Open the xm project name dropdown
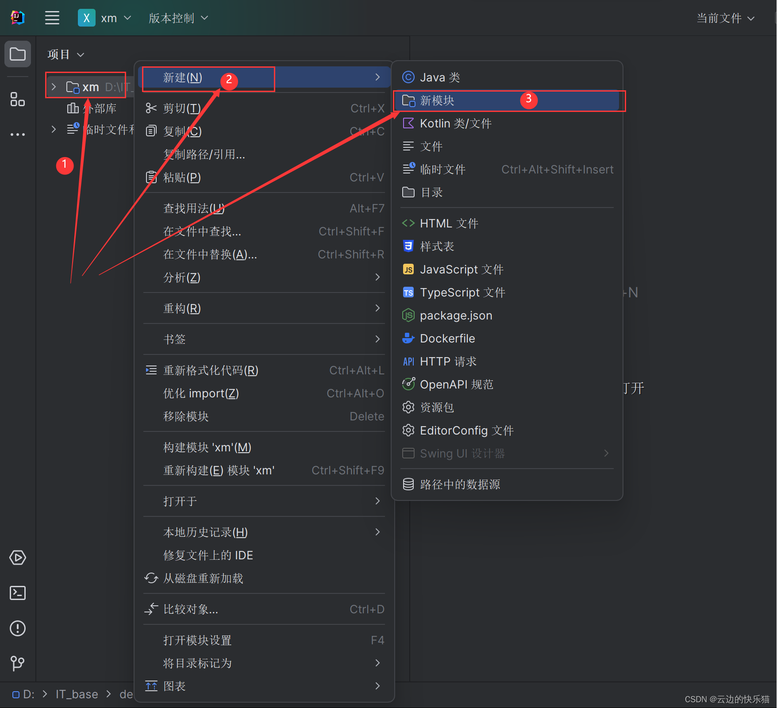This screenshot has height=708, width=777. point(116,18)
